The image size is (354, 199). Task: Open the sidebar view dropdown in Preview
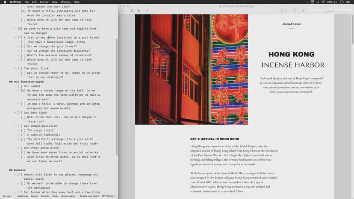pos(123,10)
